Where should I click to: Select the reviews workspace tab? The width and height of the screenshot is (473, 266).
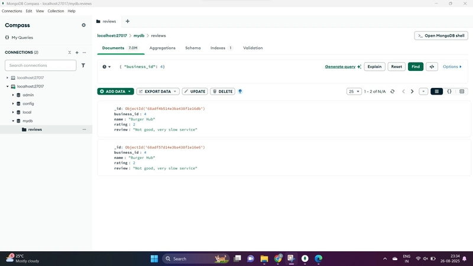106,21
